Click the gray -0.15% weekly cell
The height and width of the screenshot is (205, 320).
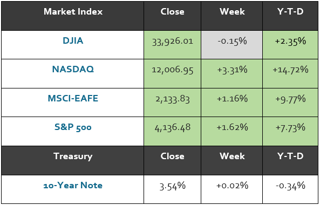tap(232, 45)
